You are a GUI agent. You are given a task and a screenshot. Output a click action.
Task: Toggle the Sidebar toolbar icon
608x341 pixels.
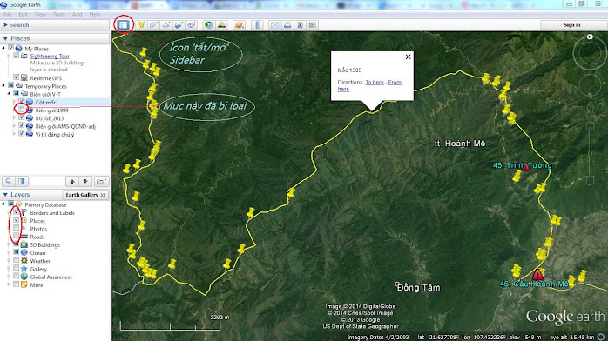click(124, 25)
